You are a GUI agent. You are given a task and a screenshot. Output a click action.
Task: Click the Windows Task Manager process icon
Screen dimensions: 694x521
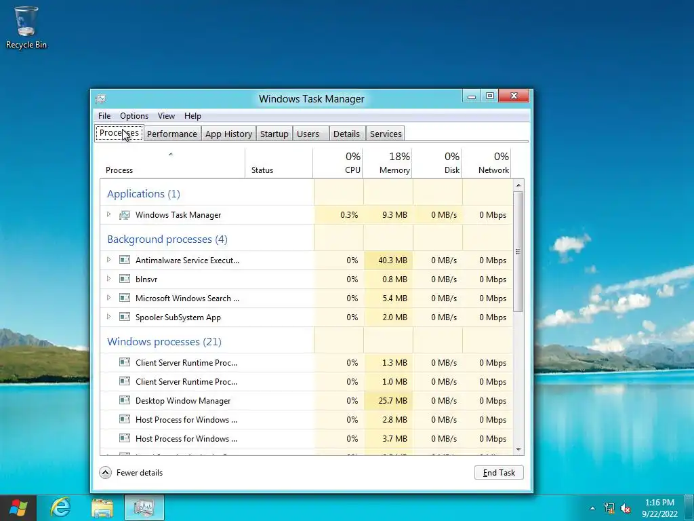click(x=125, y=215)
